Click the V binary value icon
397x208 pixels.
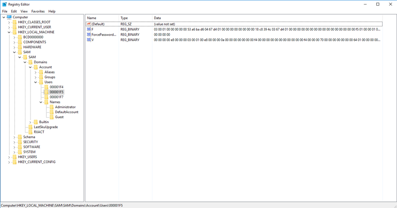click(x=89, y=40)
